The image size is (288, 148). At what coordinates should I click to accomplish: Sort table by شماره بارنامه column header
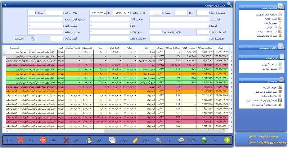coord(173,48)
